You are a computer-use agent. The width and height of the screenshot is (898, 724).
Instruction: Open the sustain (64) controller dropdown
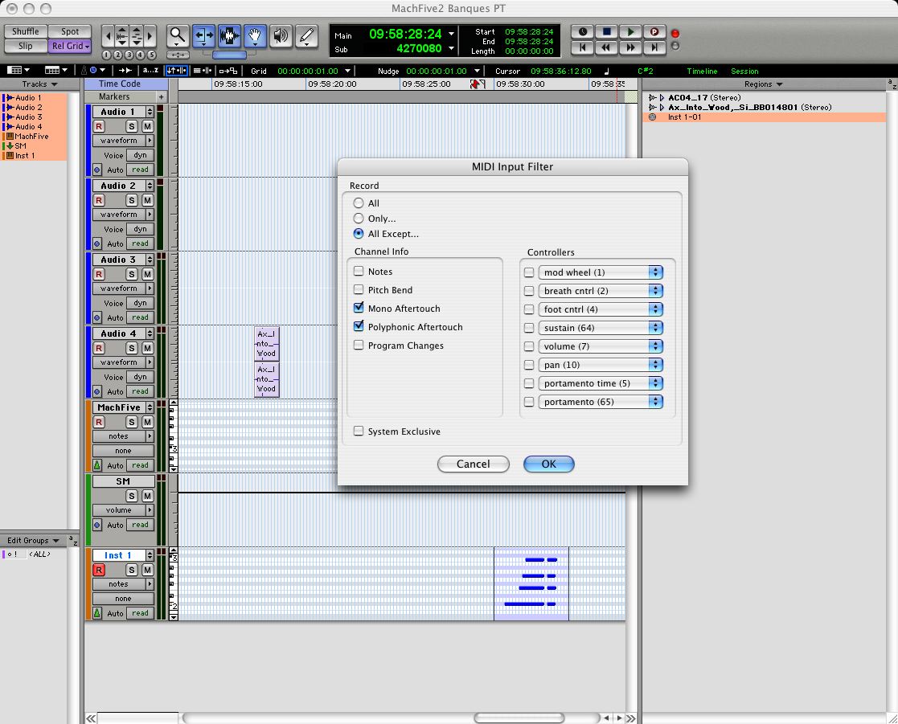point(600,328)
